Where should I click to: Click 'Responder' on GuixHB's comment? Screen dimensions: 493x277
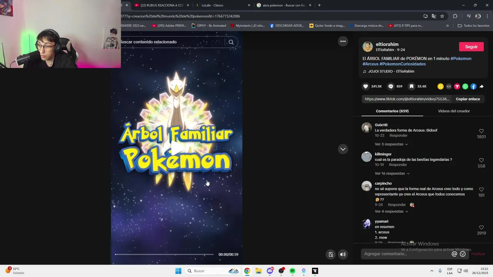(x=398, y=136)
